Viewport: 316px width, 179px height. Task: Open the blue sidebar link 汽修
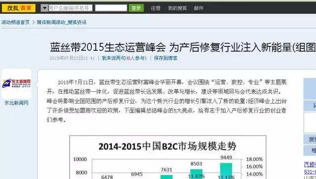[x=310, y=164]
